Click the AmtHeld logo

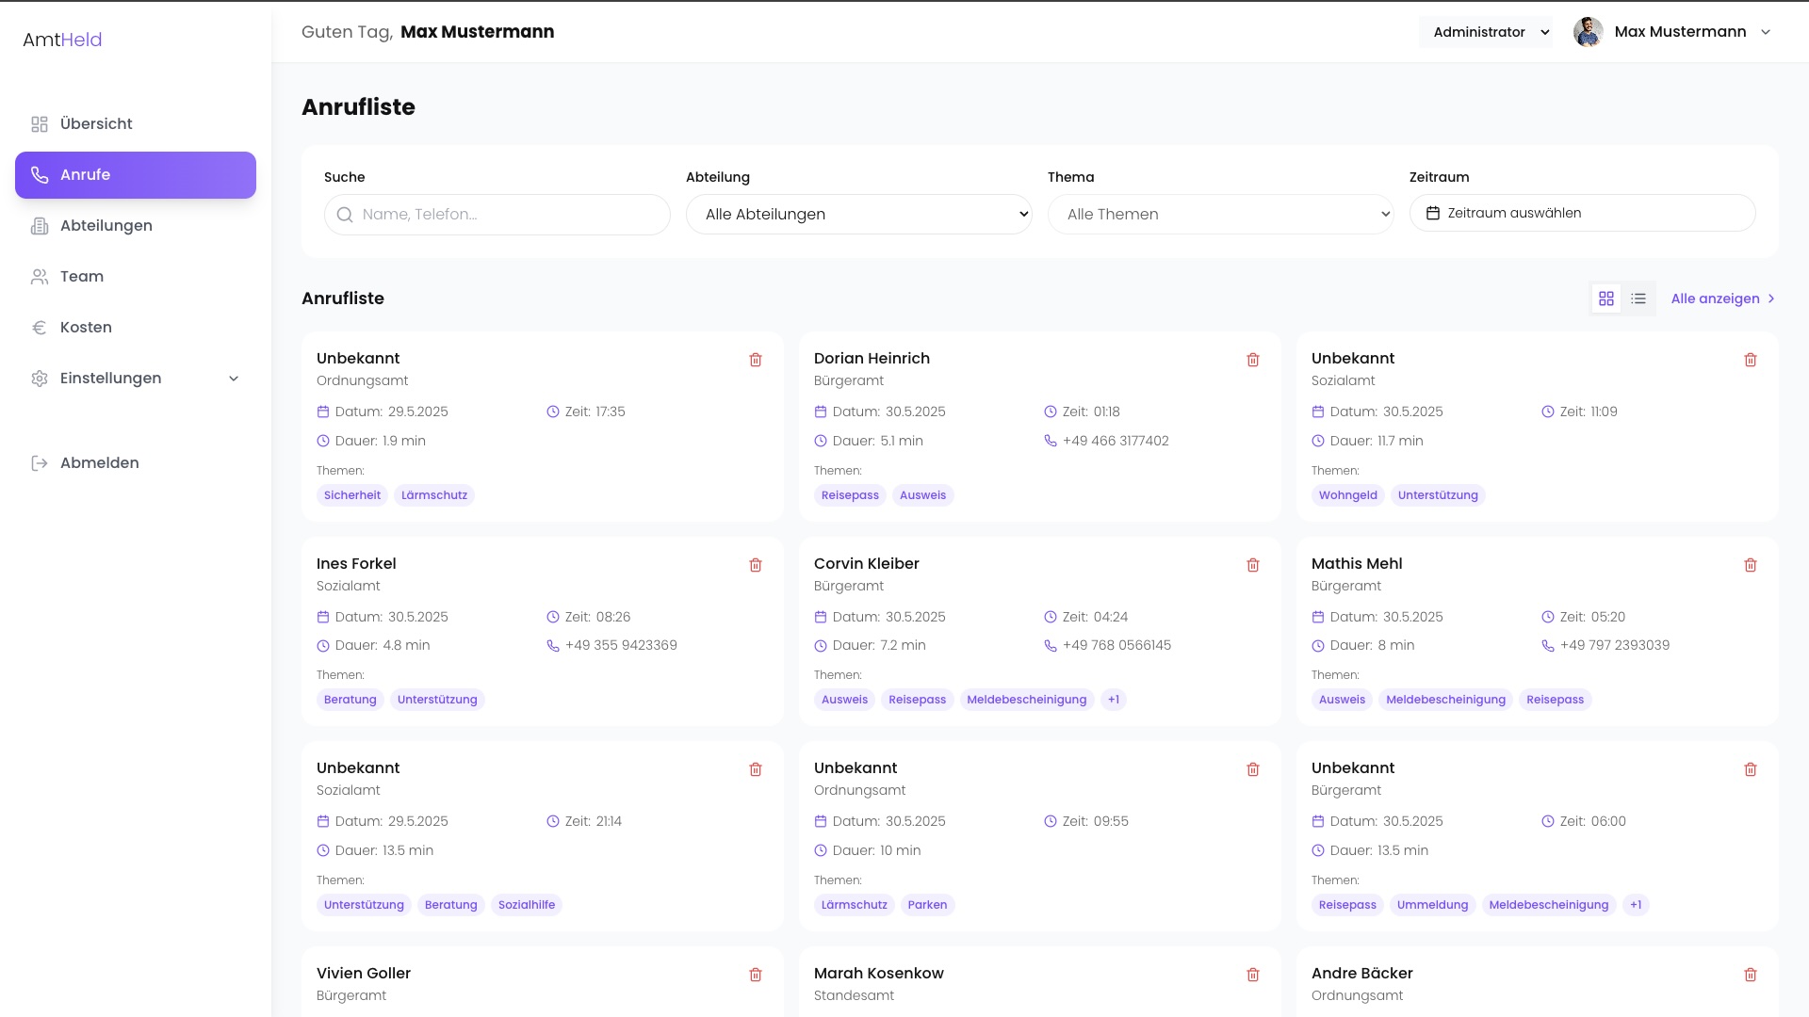pyautogui.click(x=62, y=40)
